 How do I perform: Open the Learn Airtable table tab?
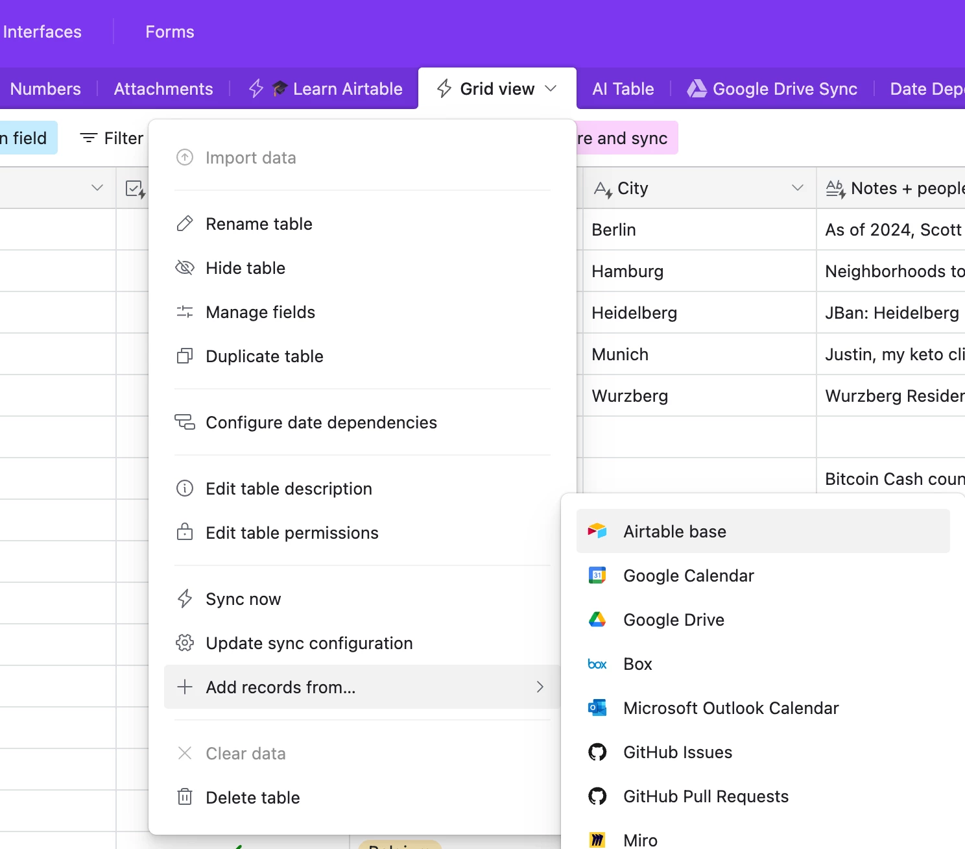326,88
